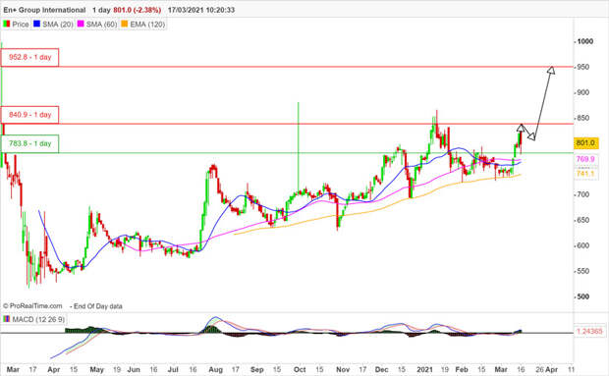
Task: Click the yellow 801.0 current price tag
Action: pyautogui.click(x=585, y=143)
